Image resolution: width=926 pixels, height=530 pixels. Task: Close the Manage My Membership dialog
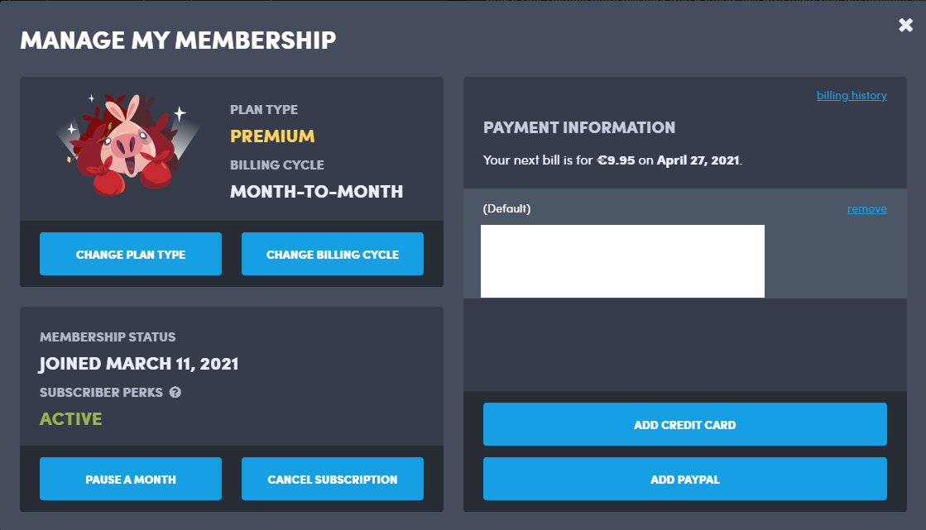click(x=905, y=25)
